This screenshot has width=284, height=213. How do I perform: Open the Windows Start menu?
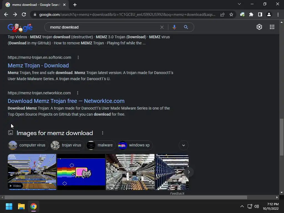click(x=9, y=206)
